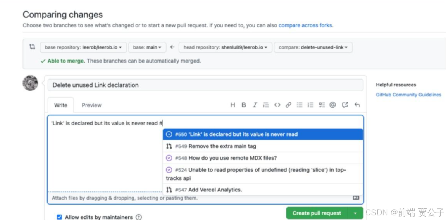Click the 'Able to merge.' status text

click(x=66, y=61)
